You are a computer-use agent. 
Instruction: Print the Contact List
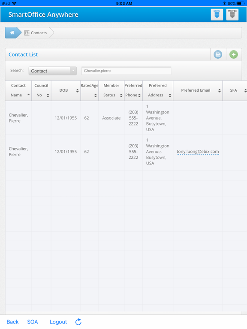coord(218,54)
